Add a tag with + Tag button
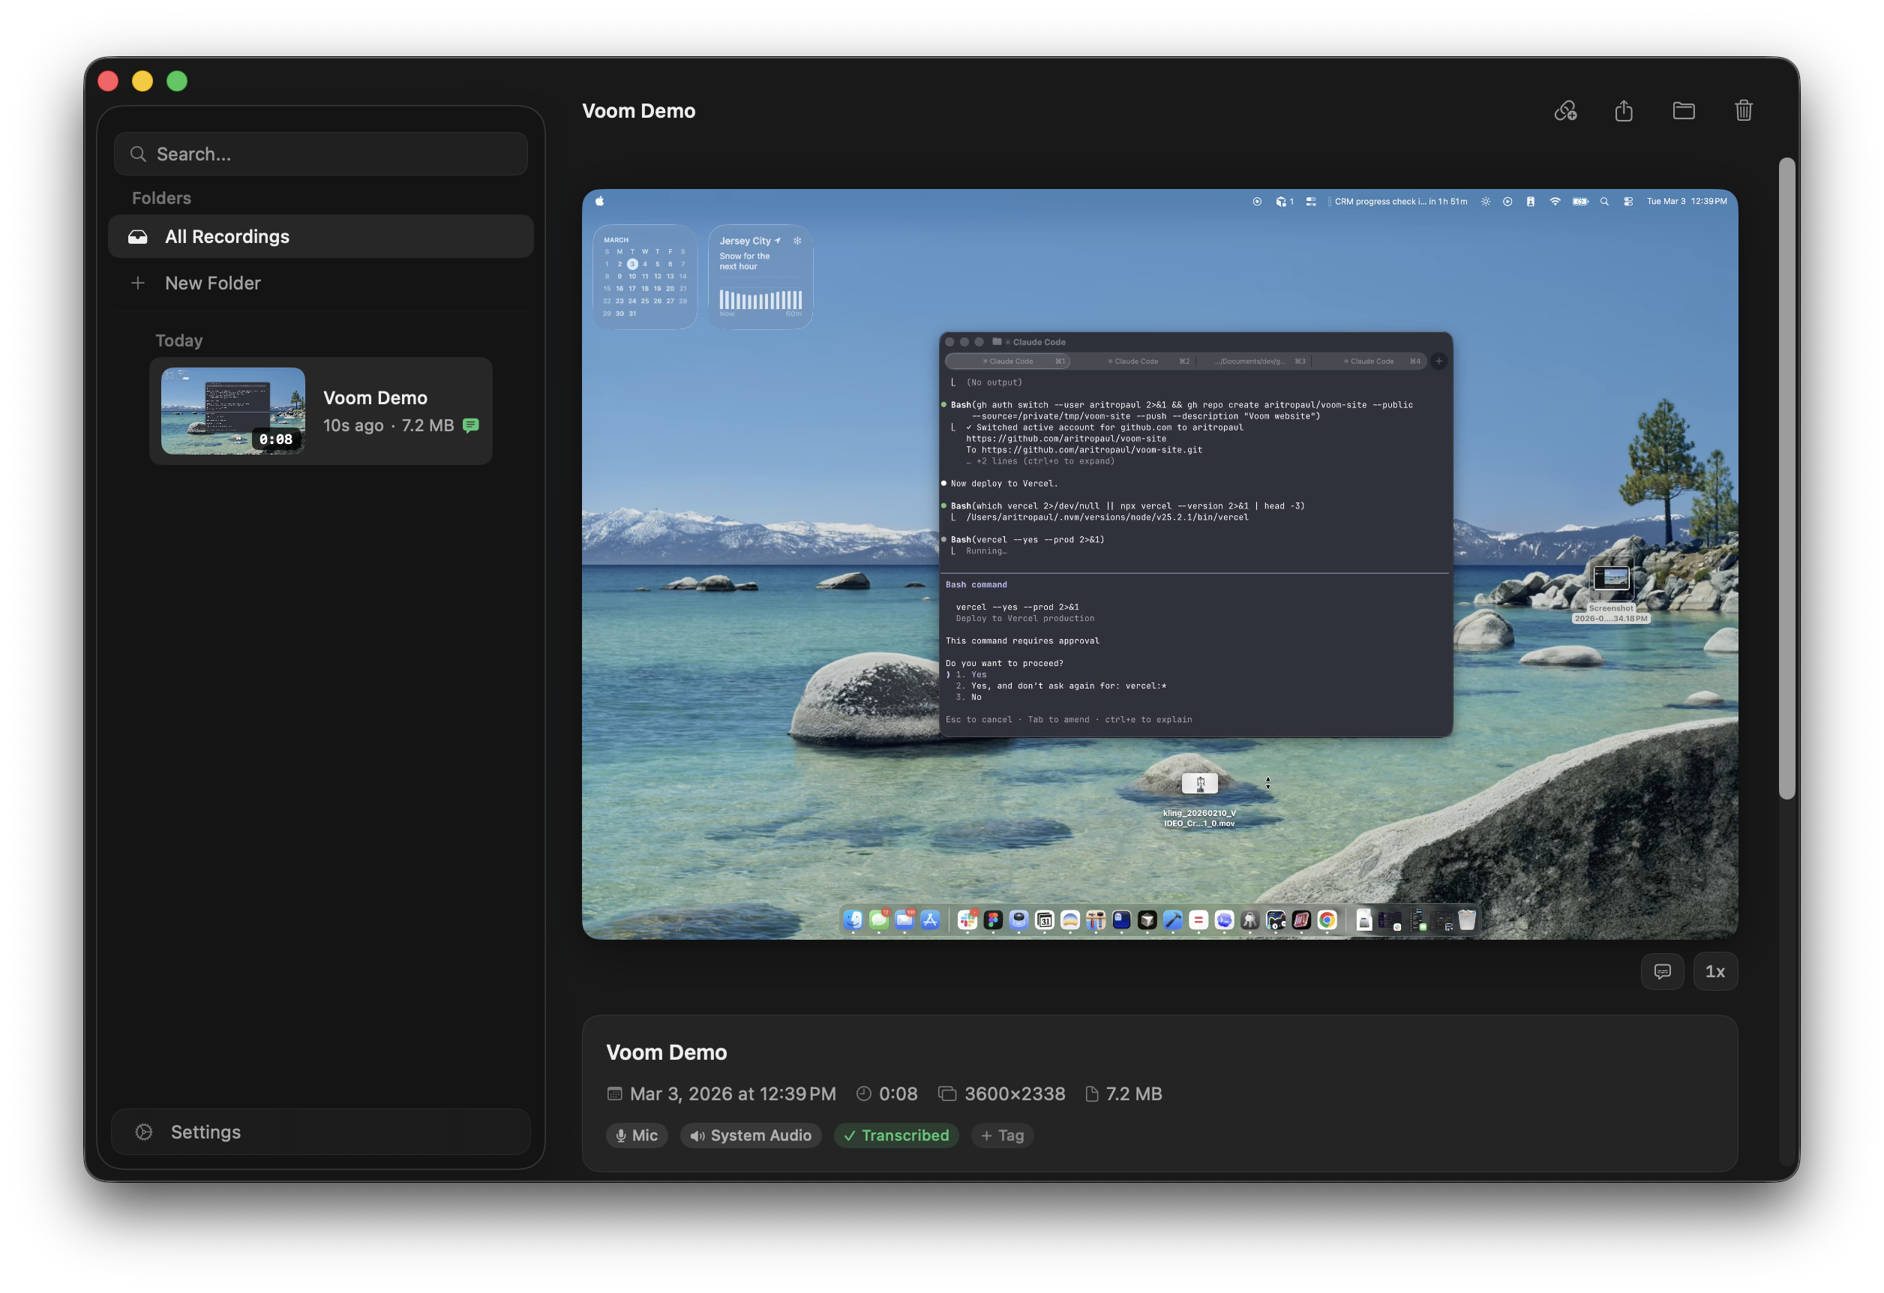 [1002, 1135]
